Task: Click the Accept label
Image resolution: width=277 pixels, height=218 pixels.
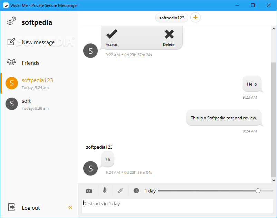Action: tap(112, 44)
